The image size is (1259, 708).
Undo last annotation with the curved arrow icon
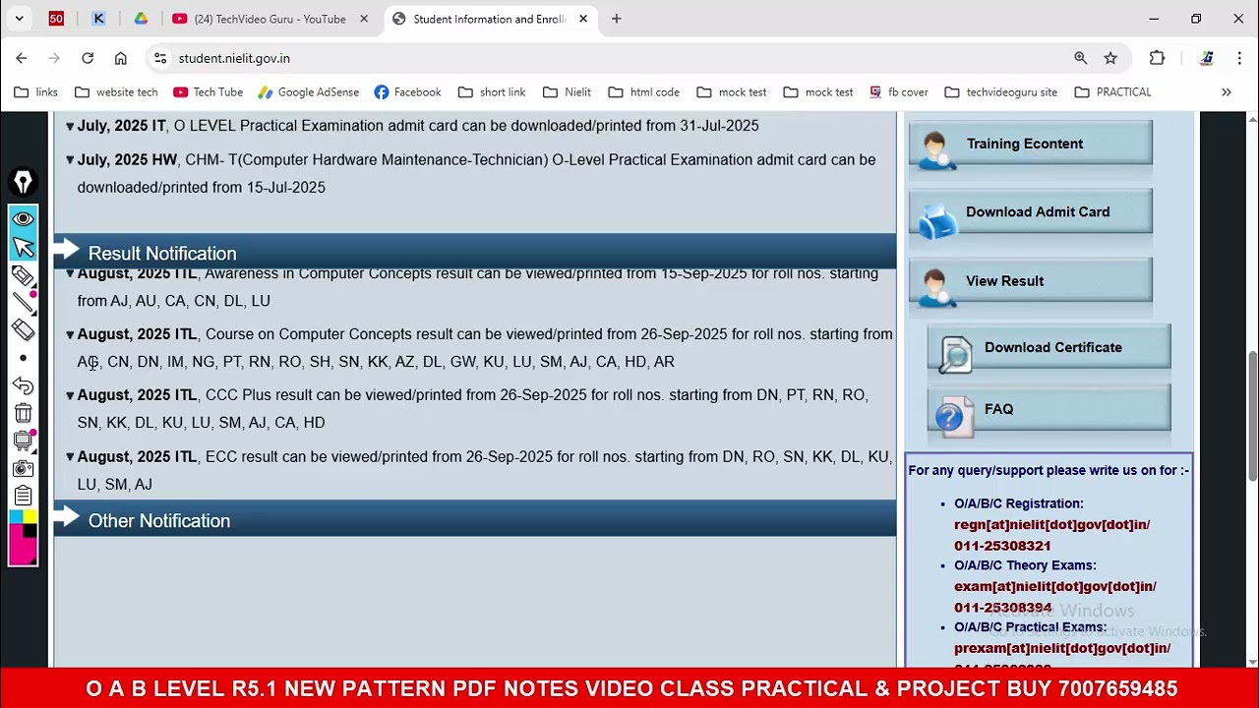tap(23, 385)
